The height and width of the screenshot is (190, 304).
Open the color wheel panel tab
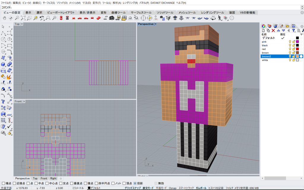264,26
